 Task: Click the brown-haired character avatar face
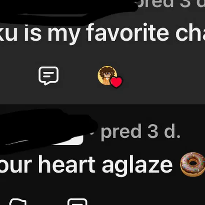(107, 74)
